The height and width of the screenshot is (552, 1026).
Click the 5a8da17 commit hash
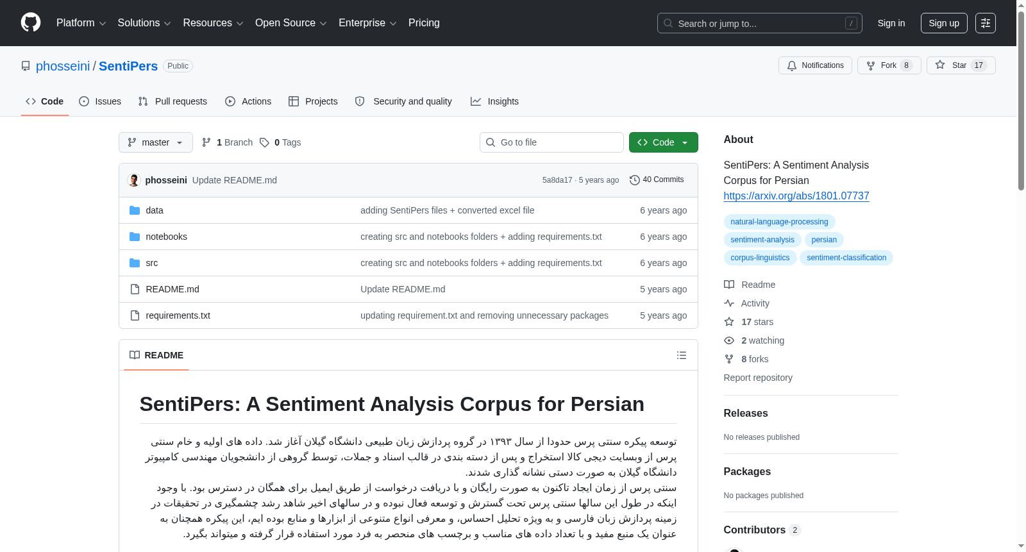(x=557, y=180)
